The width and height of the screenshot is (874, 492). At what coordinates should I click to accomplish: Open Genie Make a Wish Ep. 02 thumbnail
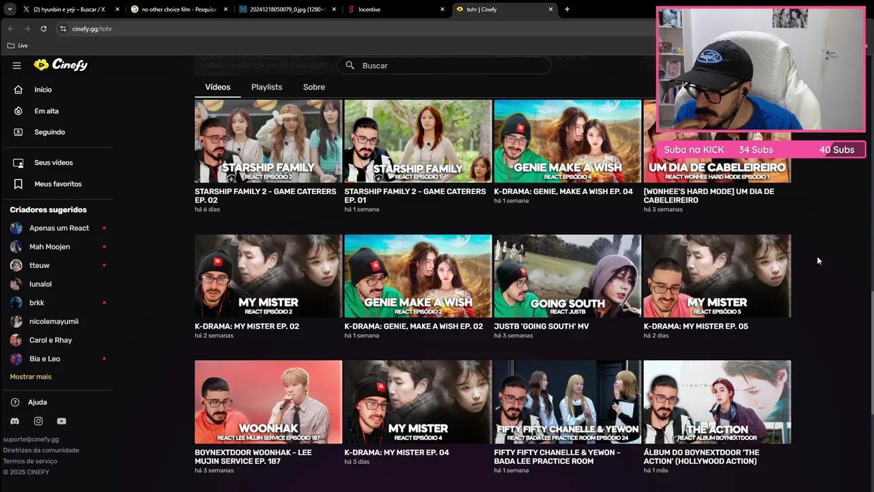[x=418, y=276]
